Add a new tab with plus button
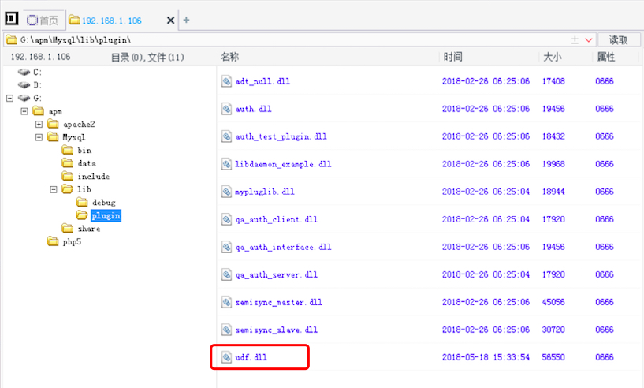 point(186,20)
